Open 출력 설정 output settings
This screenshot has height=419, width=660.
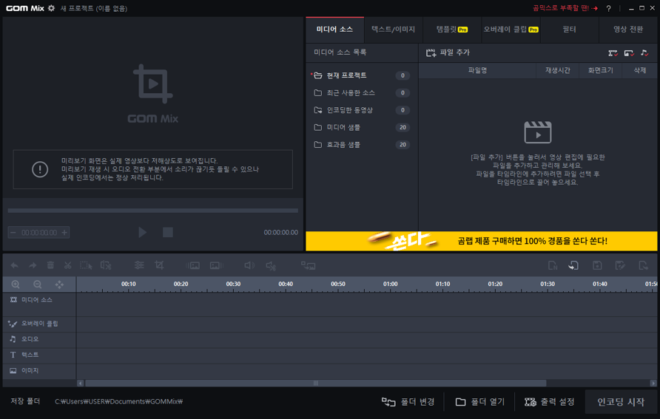click(549, 402)
